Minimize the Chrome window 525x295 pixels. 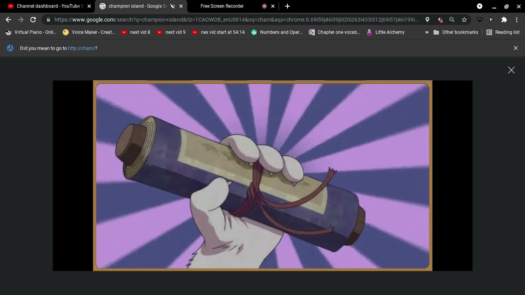(494, 6)
